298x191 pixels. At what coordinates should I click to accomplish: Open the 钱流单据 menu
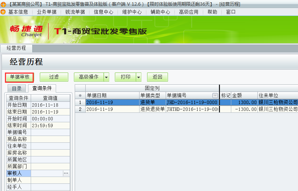tap(75, 12)
